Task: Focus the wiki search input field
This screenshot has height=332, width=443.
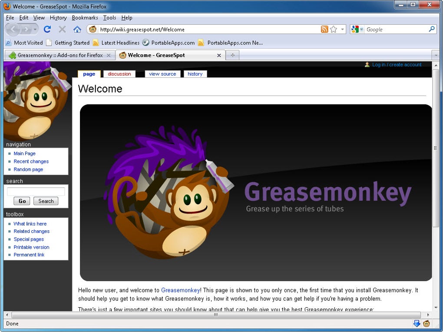Action: 36,192
